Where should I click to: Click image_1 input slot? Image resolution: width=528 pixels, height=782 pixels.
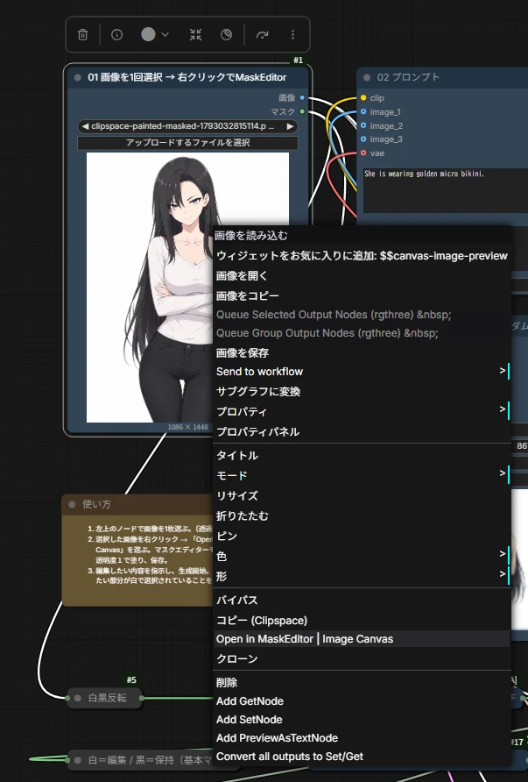pos(363,111)
